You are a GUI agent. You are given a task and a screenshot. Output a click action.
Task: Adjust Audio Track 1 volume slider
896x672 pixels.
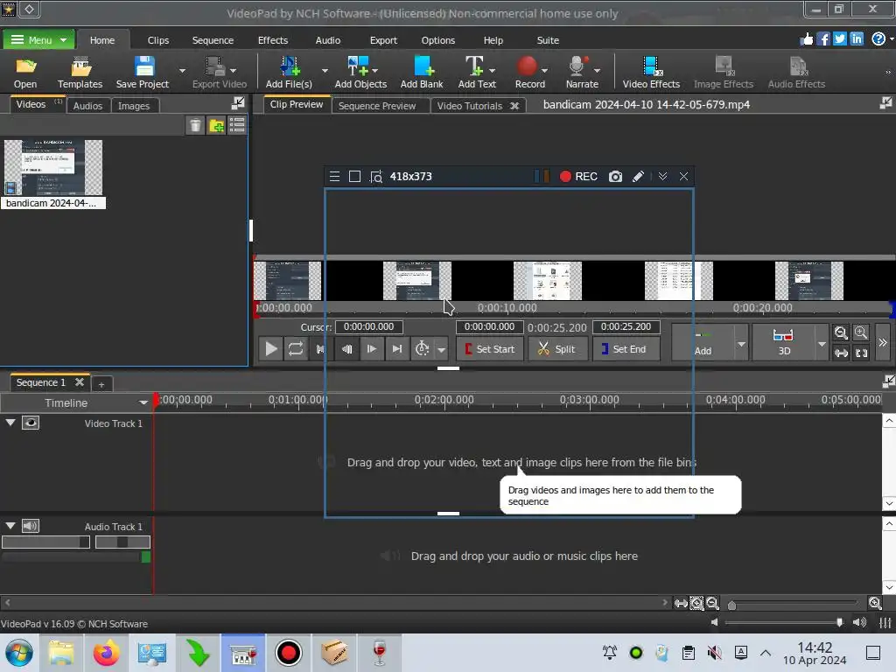pyautogui.click(x=45, y=542)
